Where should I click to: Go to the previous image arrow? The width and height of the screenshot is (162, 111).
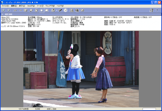(x=3, y=10)
